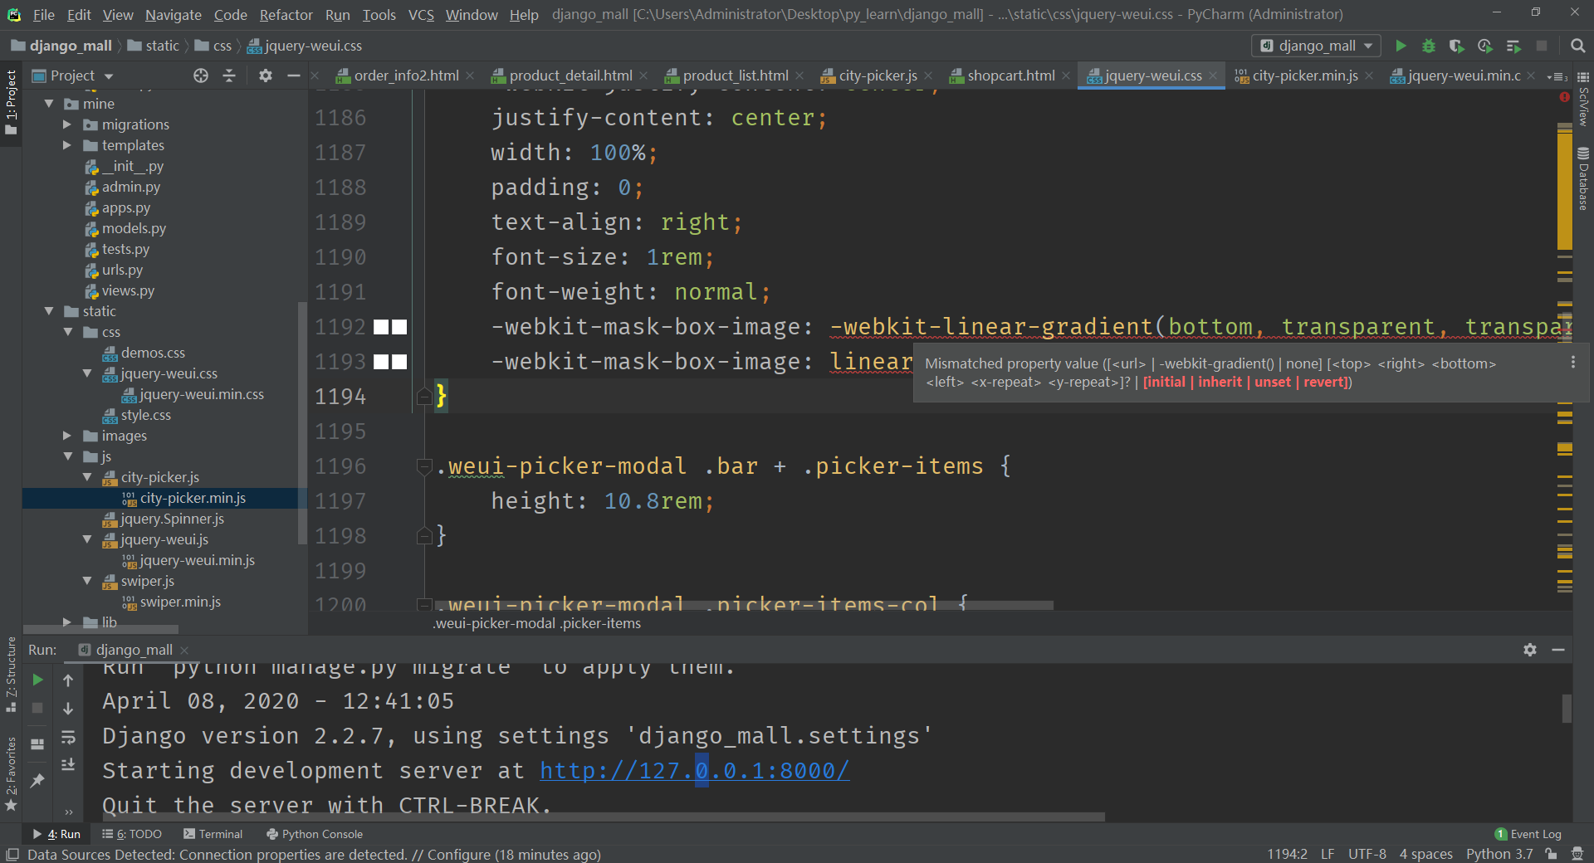Viewport: 1594px width, 863px height.
Task: Switch to the shopcart.html tab
Action: pyautogui.click(x=1010, y=76)
